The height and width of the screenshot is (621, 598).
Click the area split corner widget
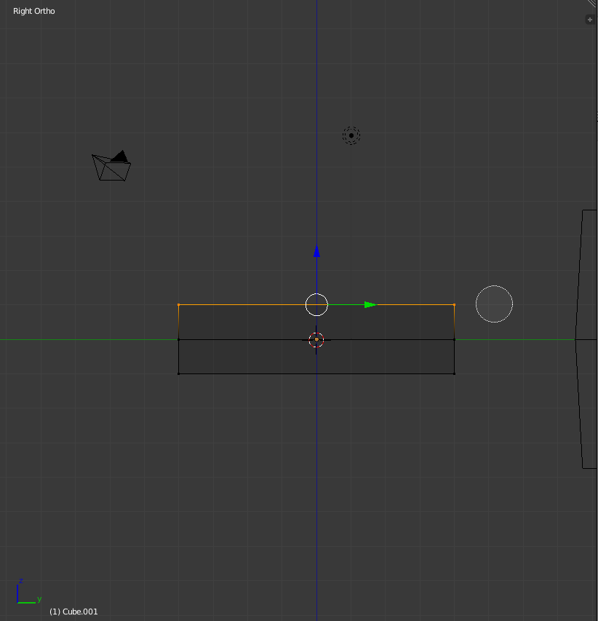click(x=592, y=4)
